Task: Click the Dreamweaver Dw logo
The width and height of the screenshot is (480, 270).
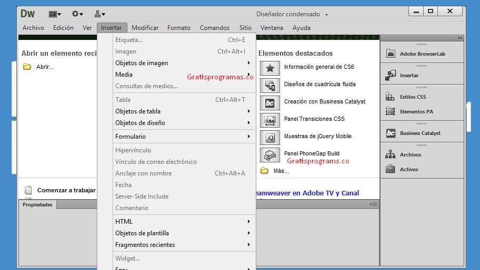Action: [x=27, y=14]
